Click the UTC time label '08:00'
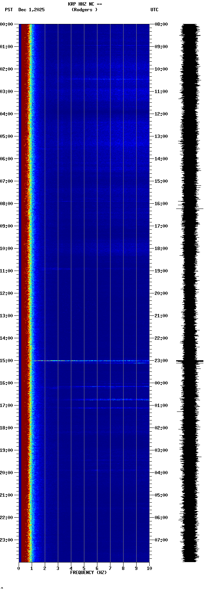The height and width of the screenshot is (592, 206). click(x=161, y=24)
